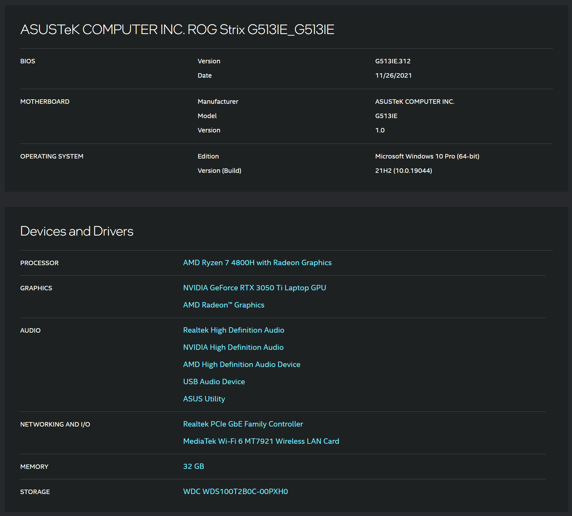Click the Devices and Drivers heading

click(x=77, y=231)
